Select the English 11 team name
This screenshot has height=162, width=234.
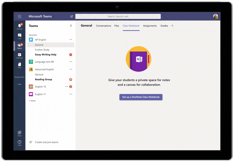coord(40,94)
